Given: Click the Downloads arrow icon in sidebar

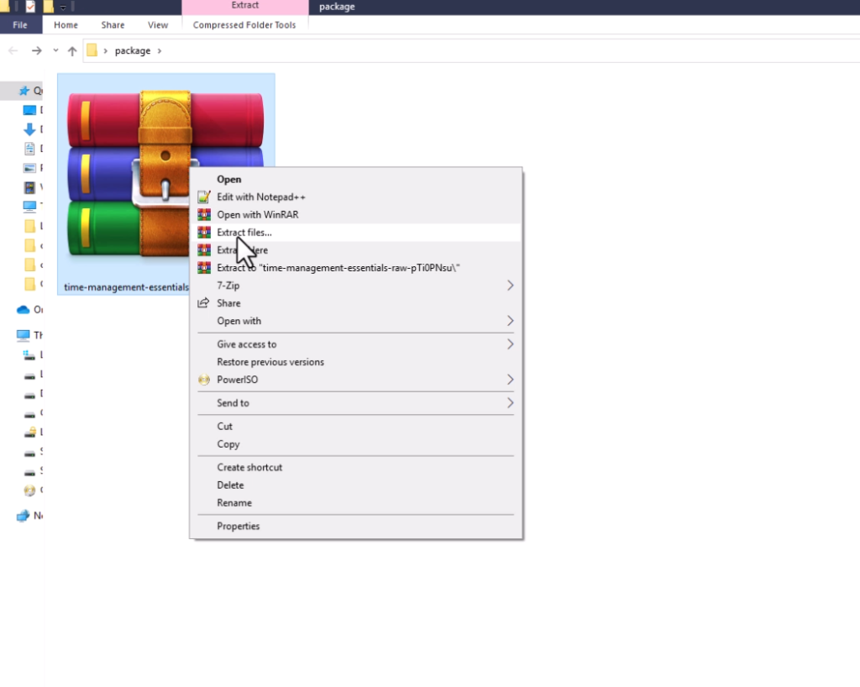Looking at the screenshot, I should [30, 129].
